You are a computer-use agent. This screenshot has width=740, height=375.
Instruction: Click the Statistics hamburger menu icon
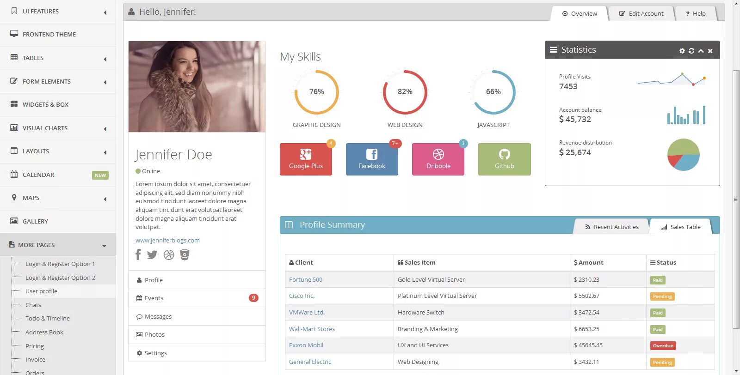[553, 50]
